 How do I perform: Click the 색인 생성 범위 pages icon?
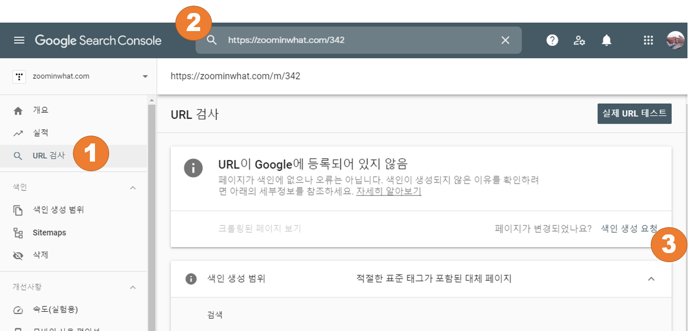18,210
